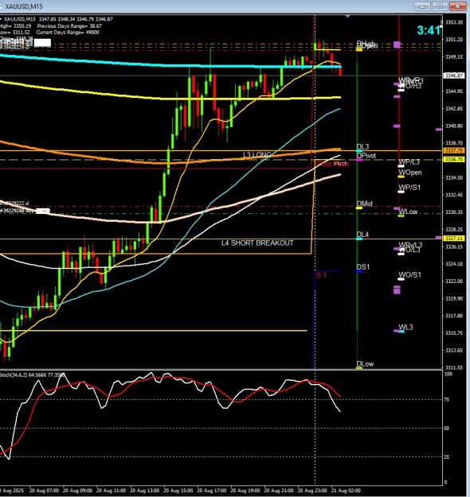Select the DLow label at chart bottom
Image resolution: width=470 pixels, height=497 pixels.
tap(365, 364)
